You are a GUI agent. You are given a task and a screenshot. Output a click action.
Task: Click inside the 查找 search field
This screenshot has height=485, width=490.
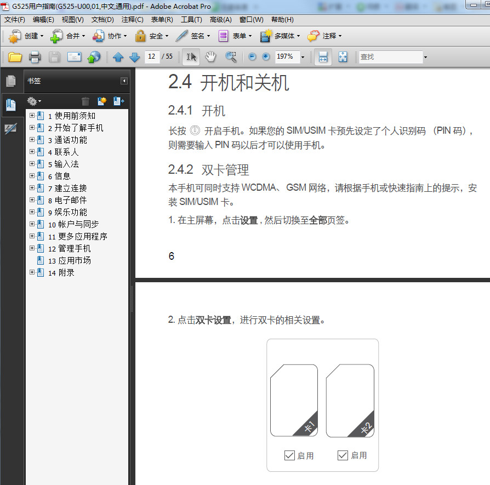tap(390, 56)
